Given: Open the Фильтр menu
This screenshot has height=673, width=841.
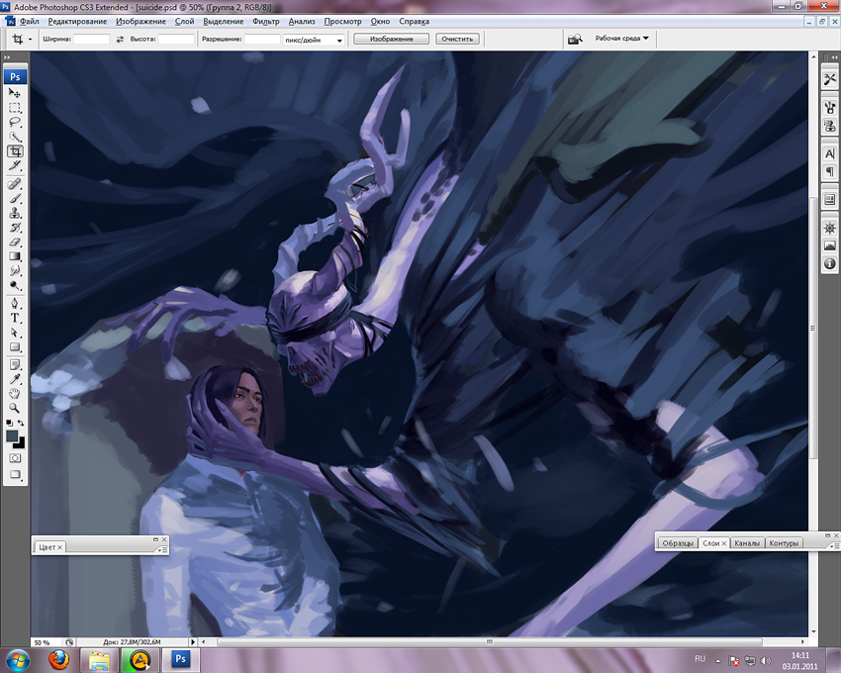Looking at the screenshot, I should tap(266, 22).
